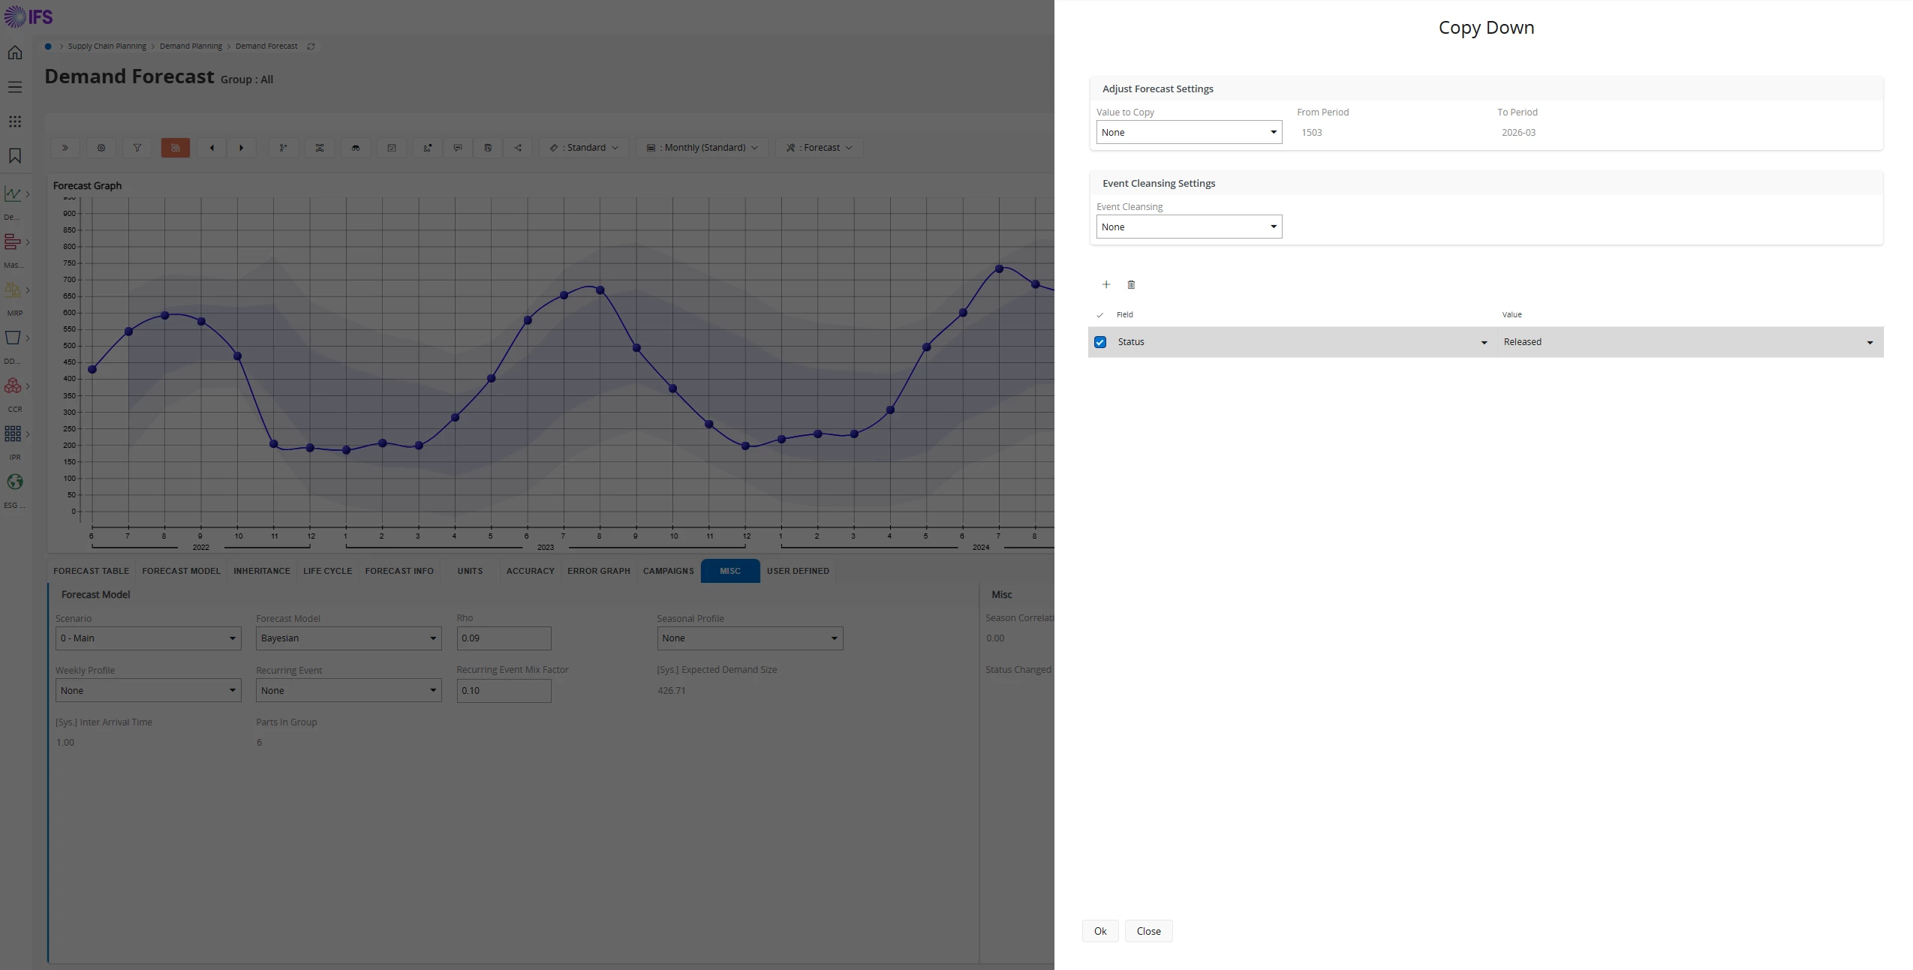Image resolution: width=1913 pixels, height=970 pixels.
Task: Open the Demand Planning chart icon
Action: [13, 194]
